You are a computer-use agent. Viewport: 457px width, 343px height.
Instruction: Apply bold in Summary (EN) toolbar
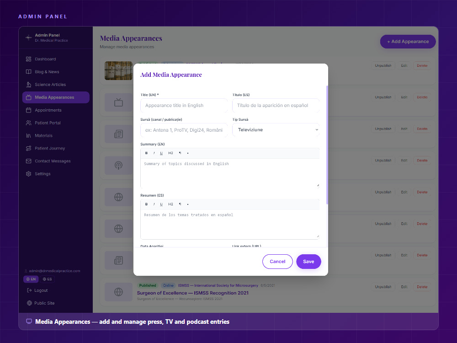tap(146, 153)
